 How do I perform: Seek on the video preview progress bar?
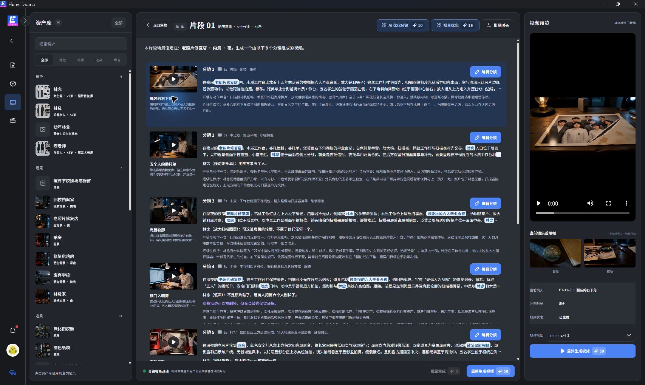click(x=583, y=213)
